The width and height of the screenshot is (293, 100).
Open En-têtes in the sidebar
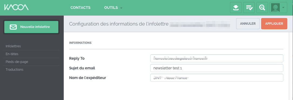(x=12, y=54)
